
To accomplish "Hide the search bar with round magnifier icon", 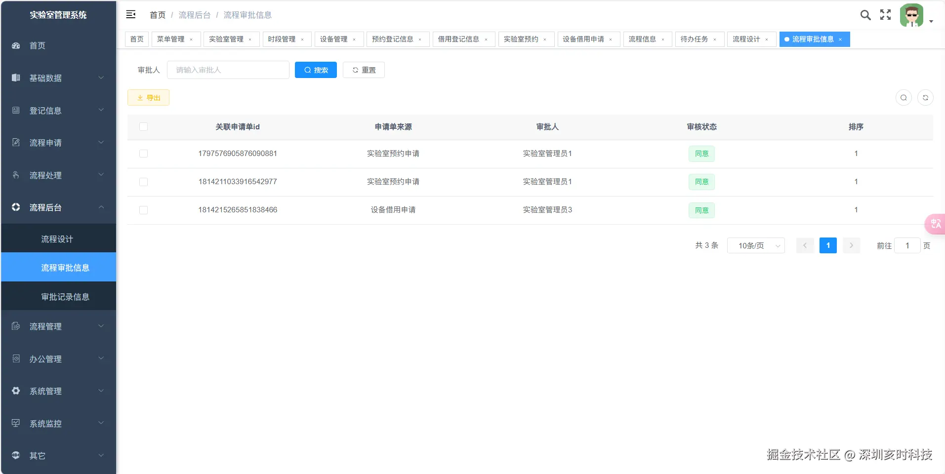I will coord(904,98).
